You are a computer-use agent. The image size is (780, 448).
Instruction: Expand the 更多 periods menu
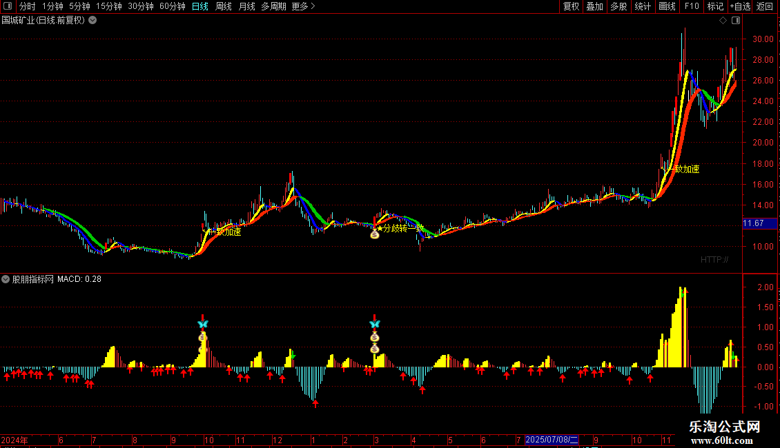pyautogui.click(x=304, y=6)
